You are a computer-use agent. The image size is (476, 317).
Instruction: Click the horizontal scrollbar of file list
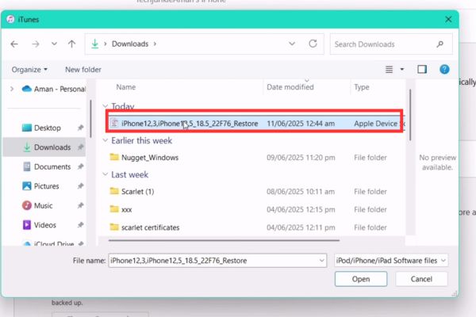click(x=224, y=240)
